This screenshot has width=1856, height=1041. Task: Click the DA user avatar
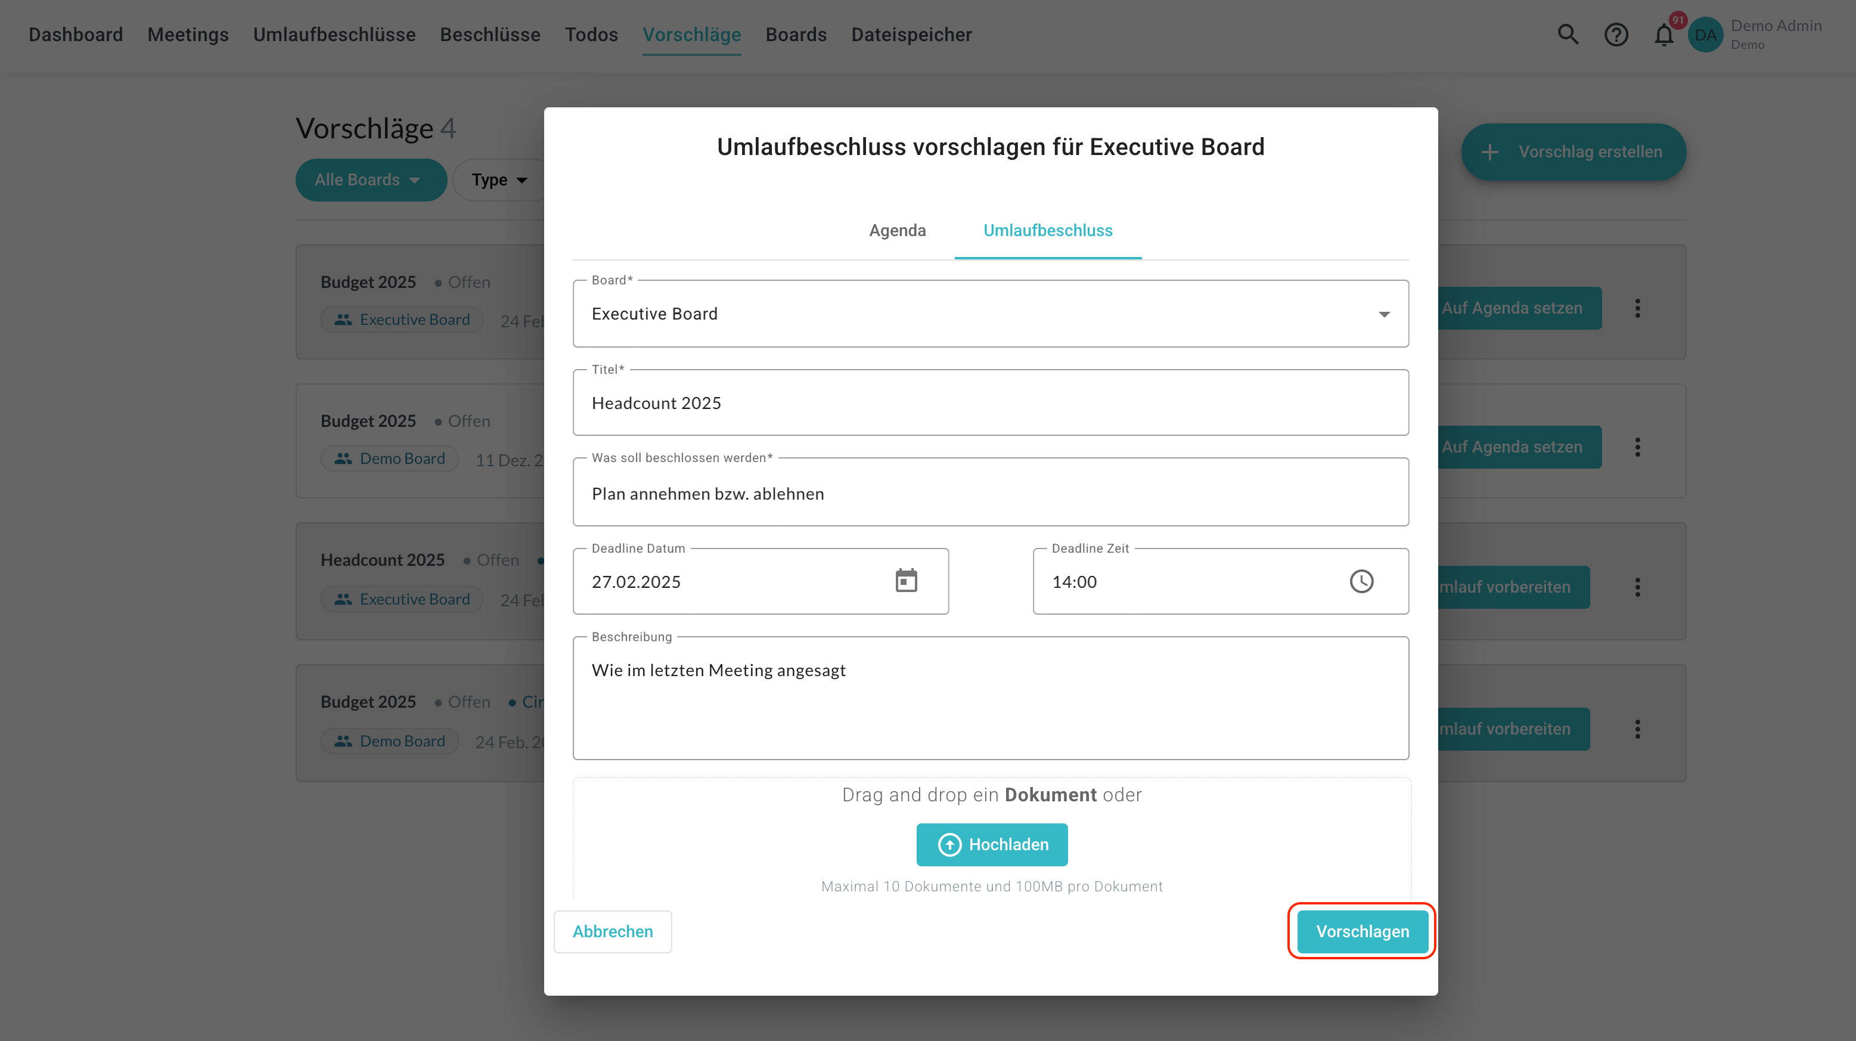pyautogui.click(x=1705, y=35)
